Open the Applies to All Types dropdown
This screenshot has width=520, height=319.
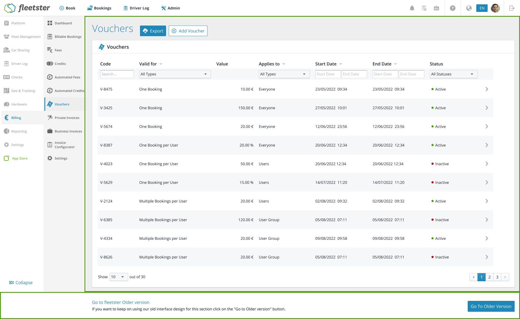tap(284, 74)
